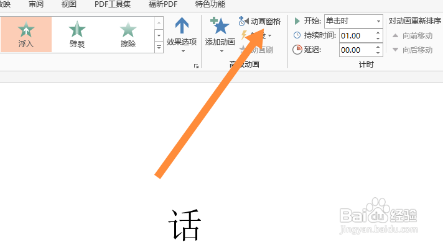Image resolution: width=443 pixels, height=245 pixels.
Task: Increase the 持续时间 duration value
Action: [x=378, y=33]
